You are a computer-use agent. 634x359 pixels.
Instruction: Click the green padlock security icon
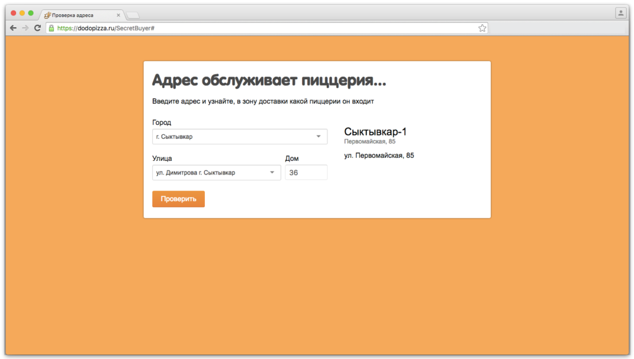click(x=51, y=28)
